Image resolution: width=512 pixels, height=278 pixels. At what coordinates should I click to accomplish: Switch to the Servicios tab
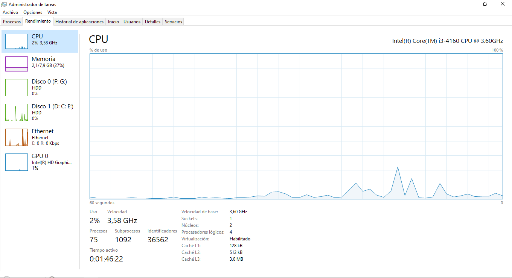pos(174,22)
